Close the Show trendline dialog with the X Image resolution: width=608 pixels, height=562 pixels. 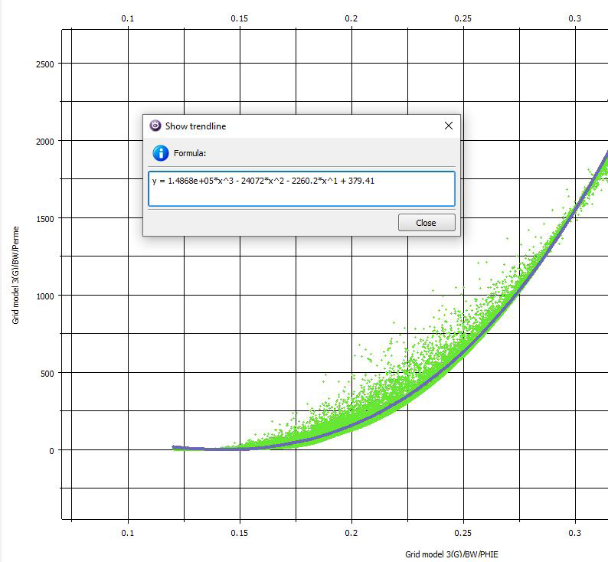tap(449, 126)
